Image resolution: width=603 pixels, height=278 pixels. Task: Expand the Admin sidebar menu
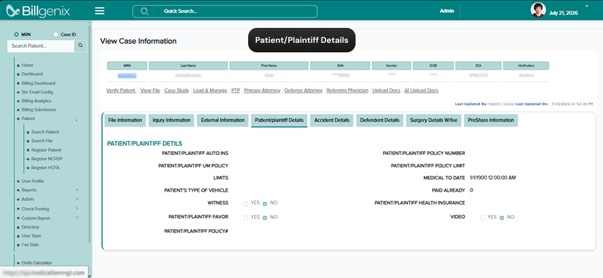[77, 198]
